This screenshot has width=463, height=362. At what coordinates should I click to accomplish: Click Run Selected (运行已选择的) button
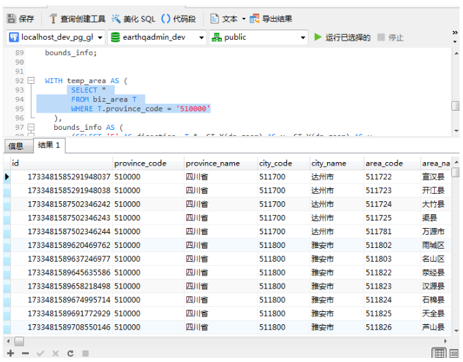coord(342,38)
